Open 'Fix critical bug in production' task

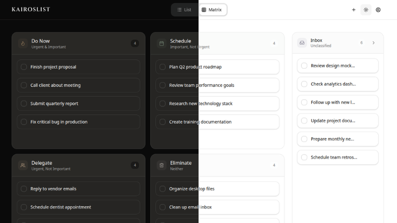pos(59,122)
